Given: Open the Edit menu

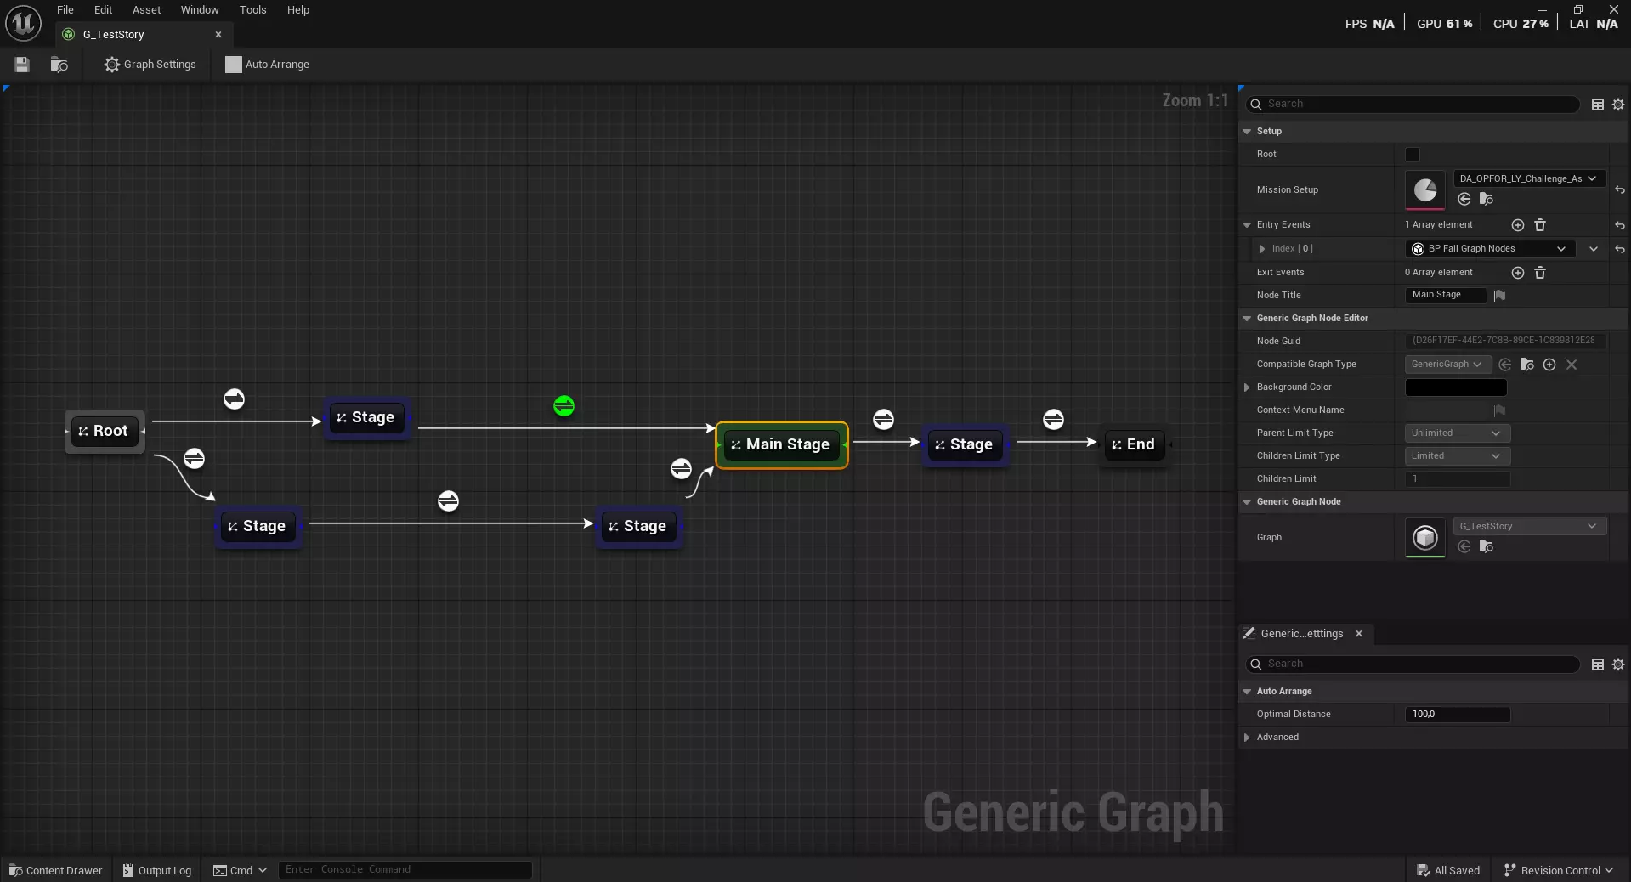Looking at the screenshot, I should [103, 10].
